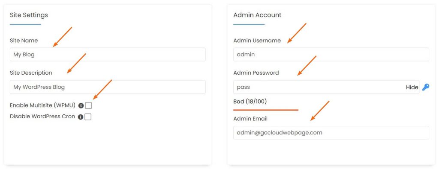Viewport: 439px width, 169px height.
Task: Click the Admin Username label
Action: [257, 41]
